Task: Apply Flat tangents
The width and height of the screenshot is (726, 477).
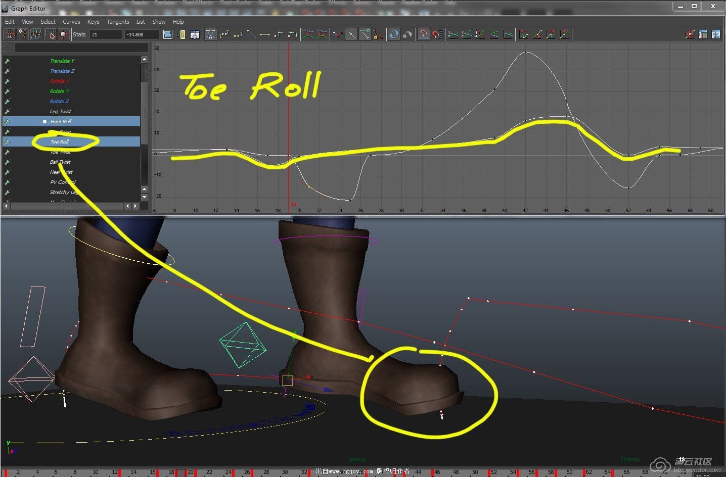Action: pyautogui.click(x=265, y=34)
